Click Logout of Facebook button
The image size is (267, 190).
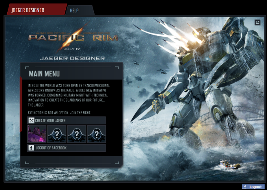(x=67, y=148)
